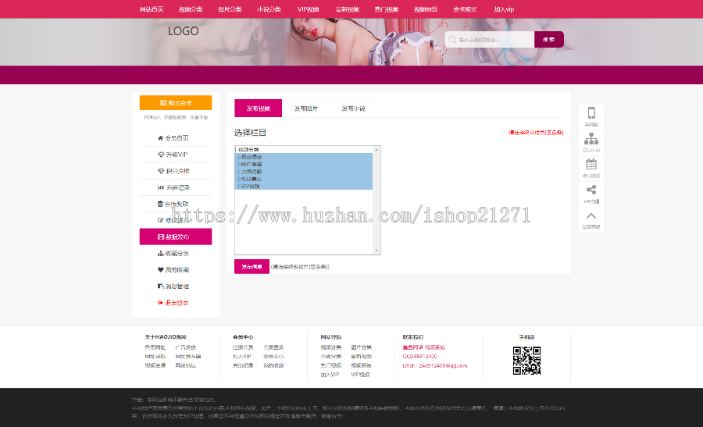Focus the keyword search input field
703x427 pixels.
(x=490, y=40)
